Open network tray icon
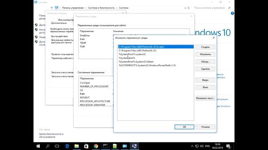Viewport: 268px width, 150px height. click(x=197, y=146)
